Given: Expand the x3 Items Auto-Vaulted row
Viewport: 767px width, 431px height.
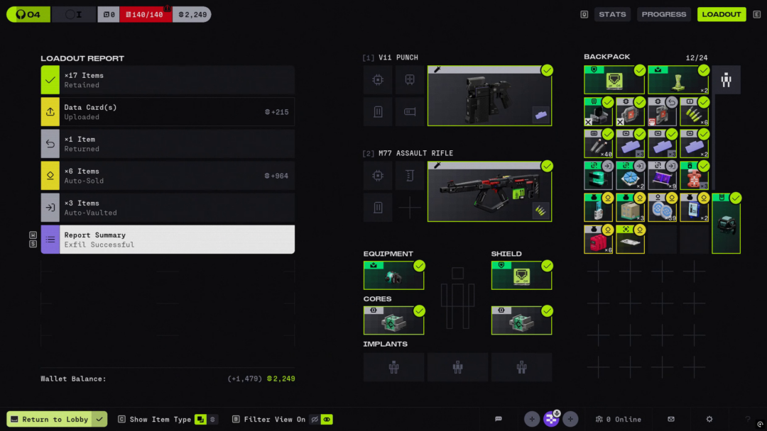Looking at the screenshot, I should point(168,208).
